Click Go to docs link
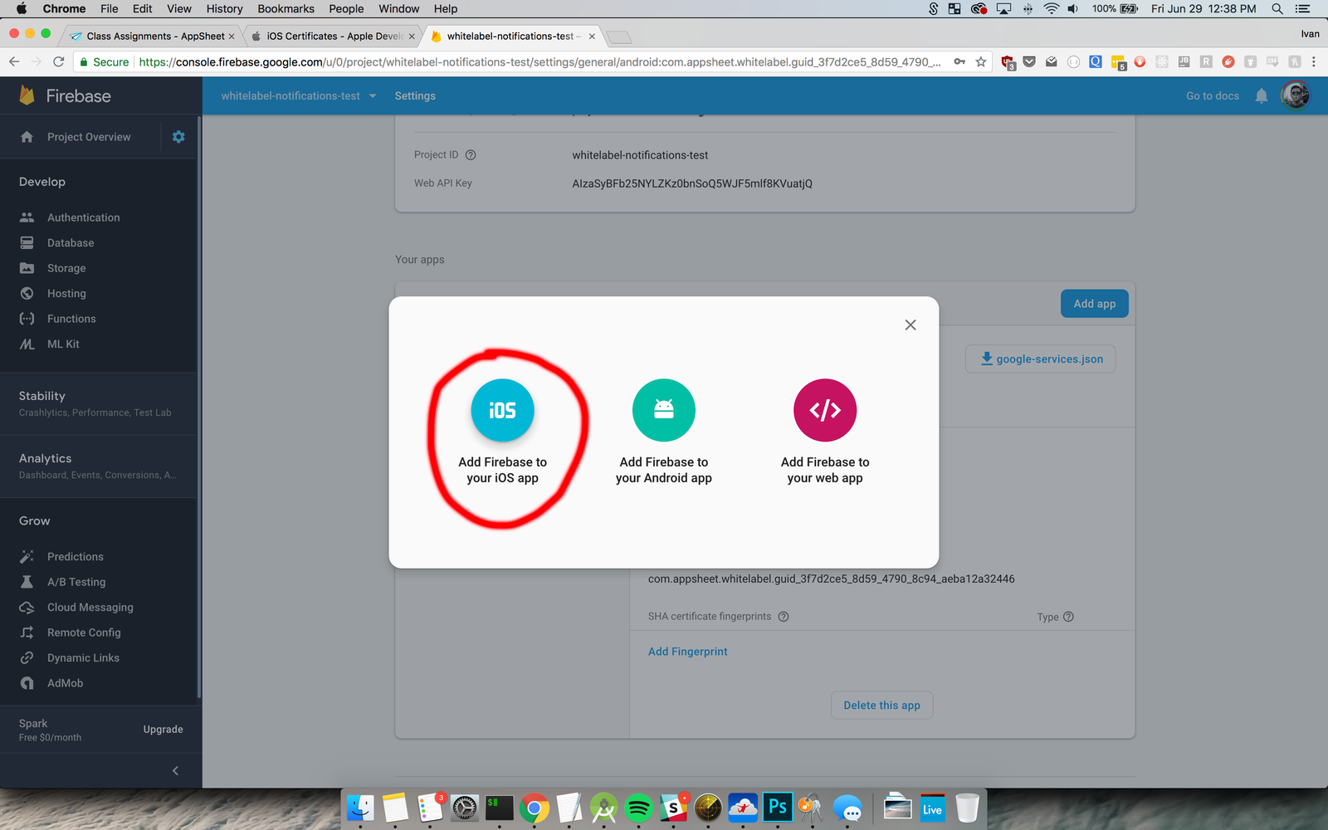The image size is (1328, 830). tap(1213, 95)
